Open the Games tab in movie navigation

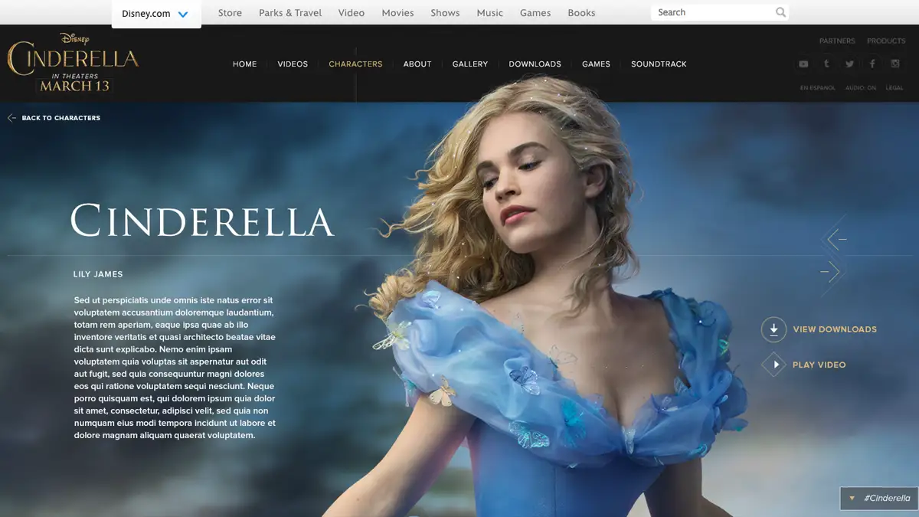click(596, 64)
